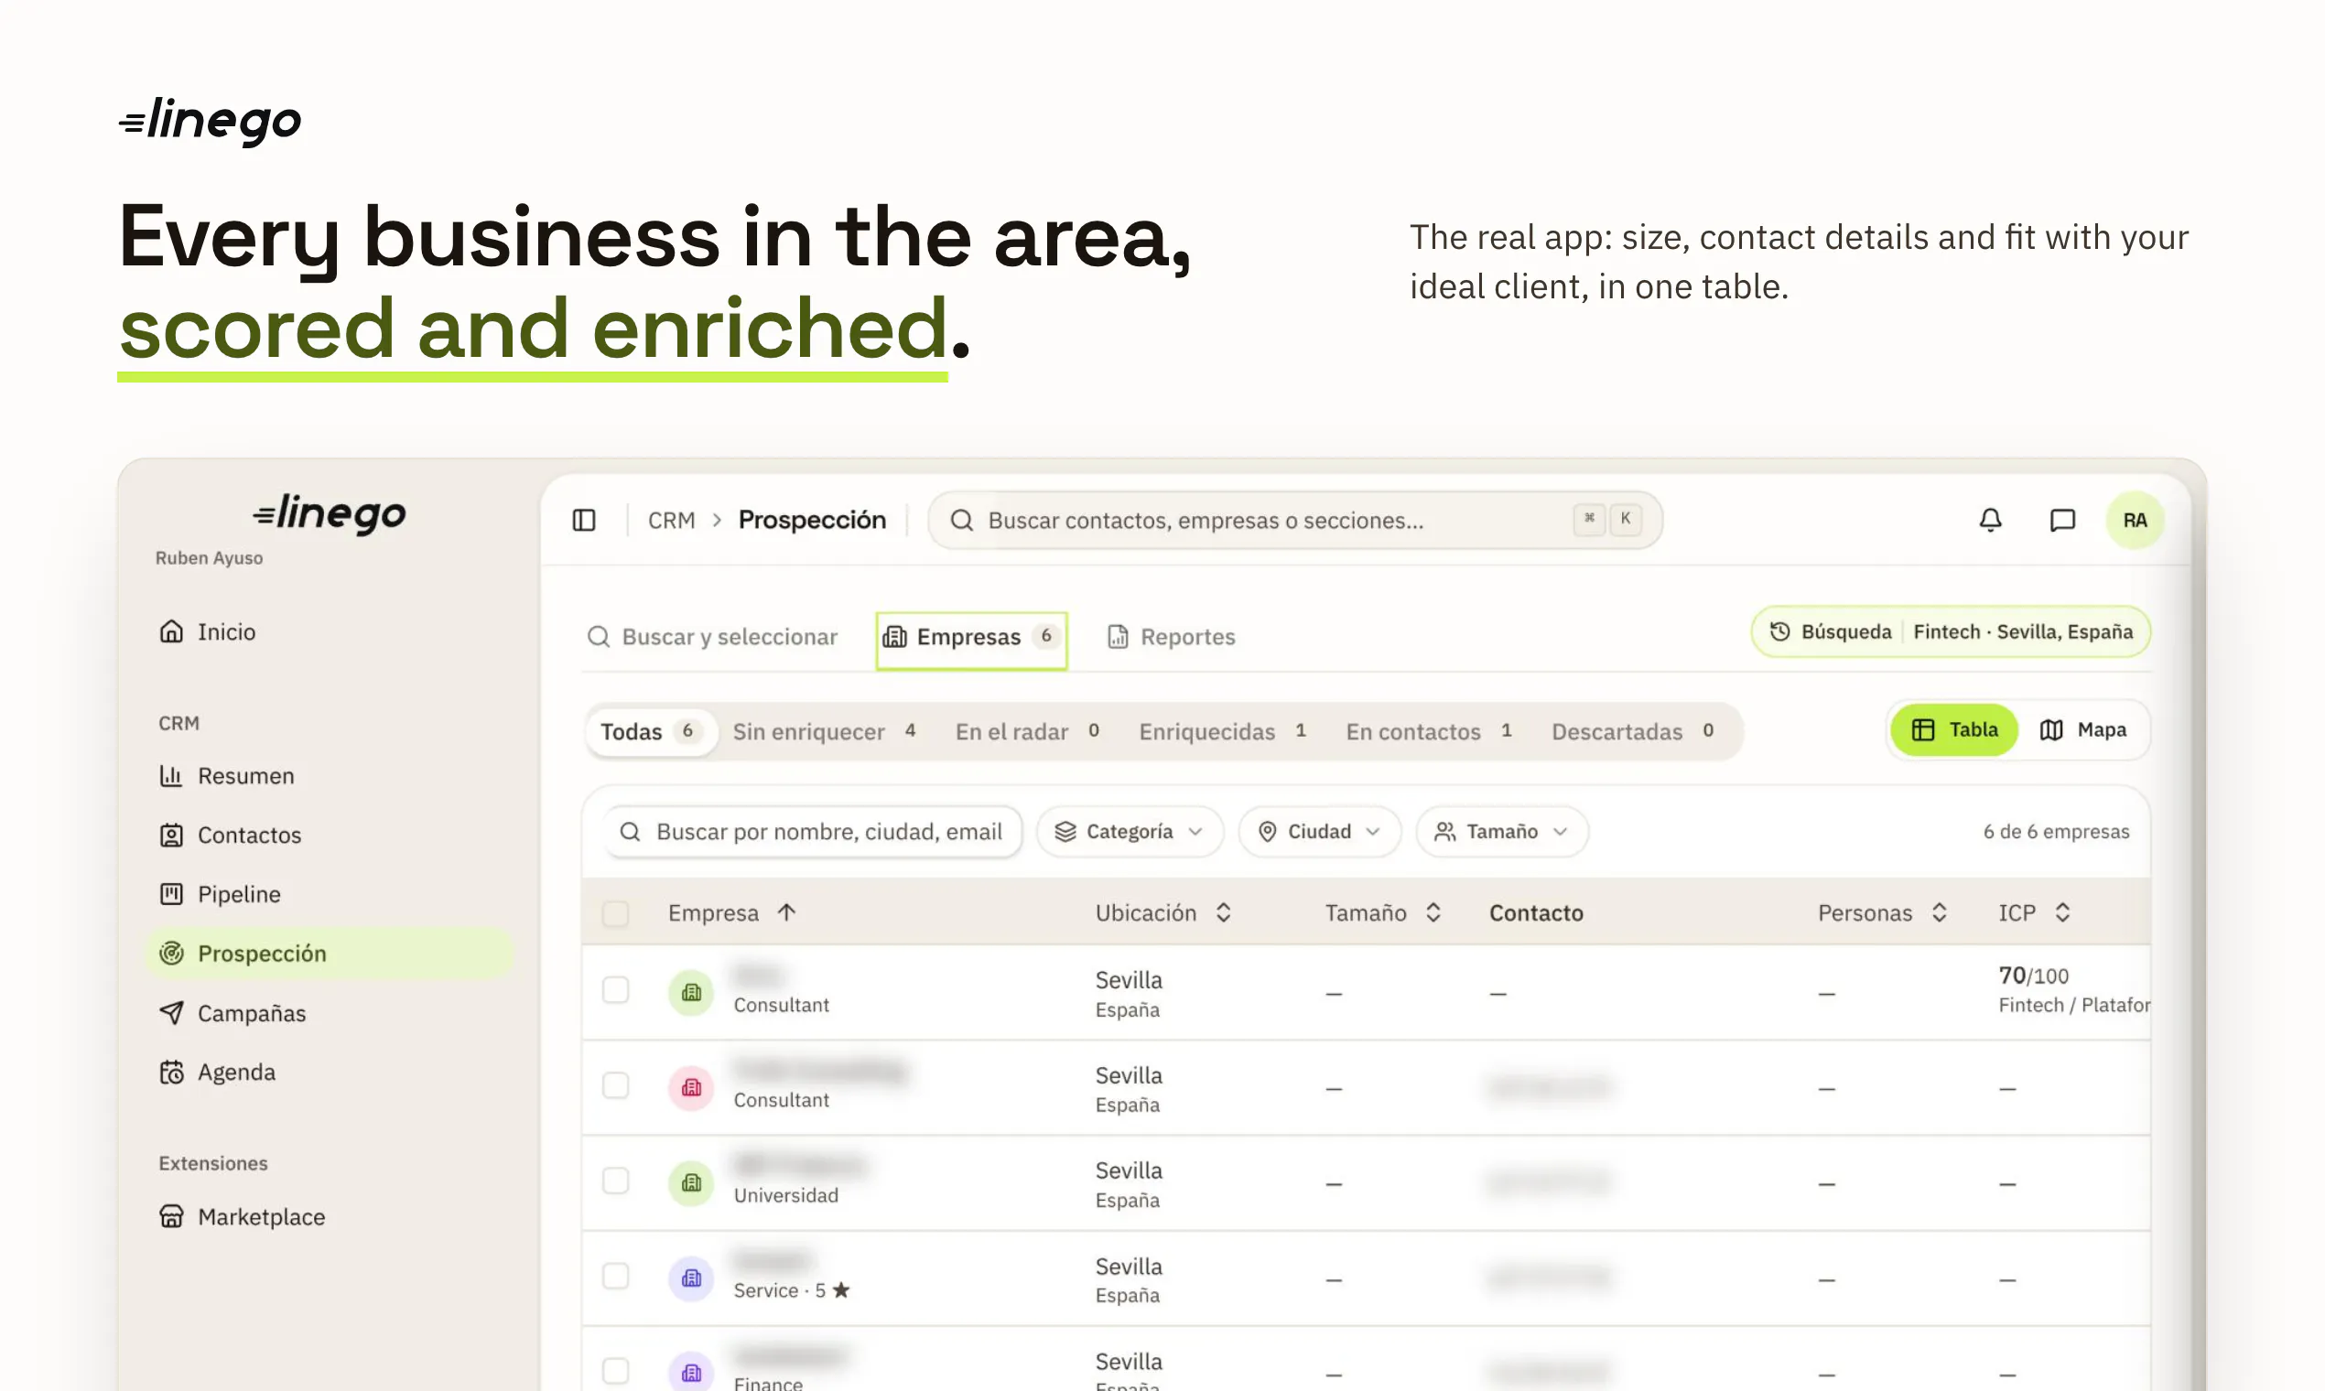This screenshot has width=2325, height=1391.
Task: Check the Finance row checkbox
Action: [616, 1371]
